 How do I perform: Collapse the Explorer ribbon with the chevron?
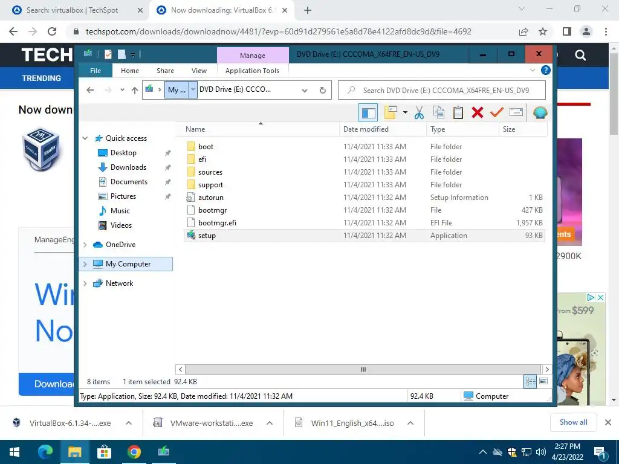(x=533, y=70)
